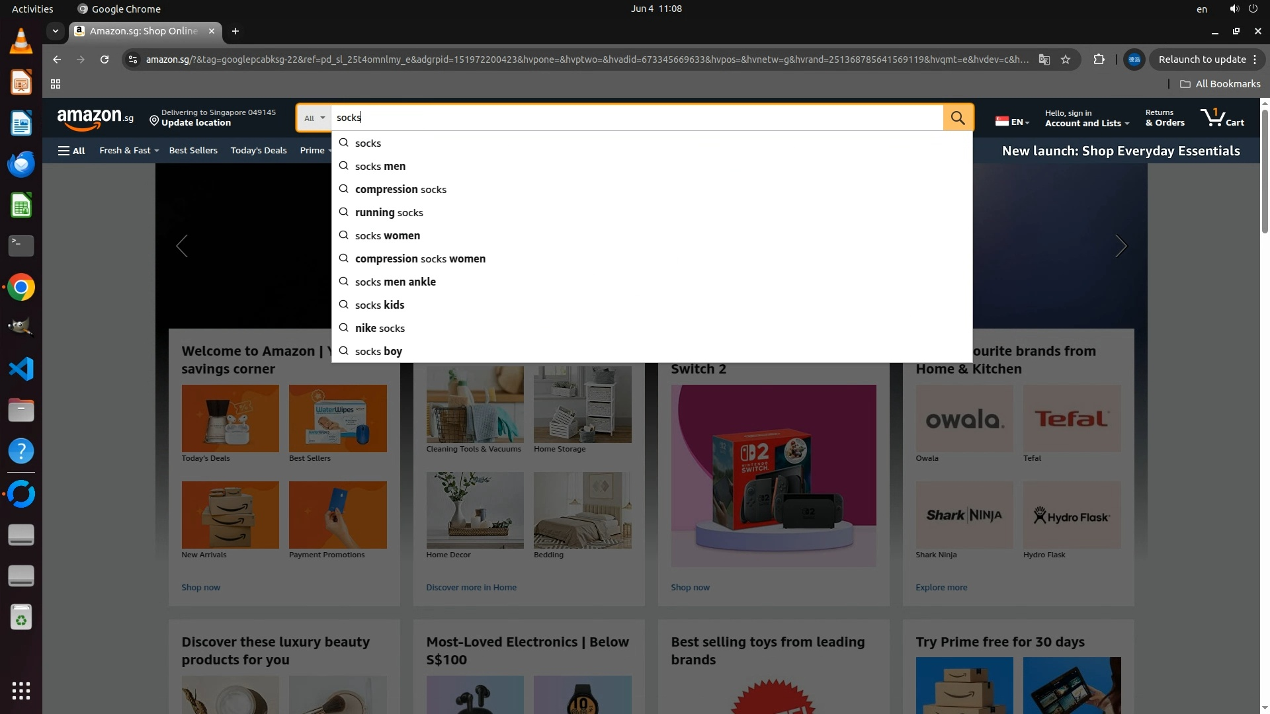This screenshot has height=714, width=1270.
Task: Click inside the socks search field
Action: coord(635,118)
